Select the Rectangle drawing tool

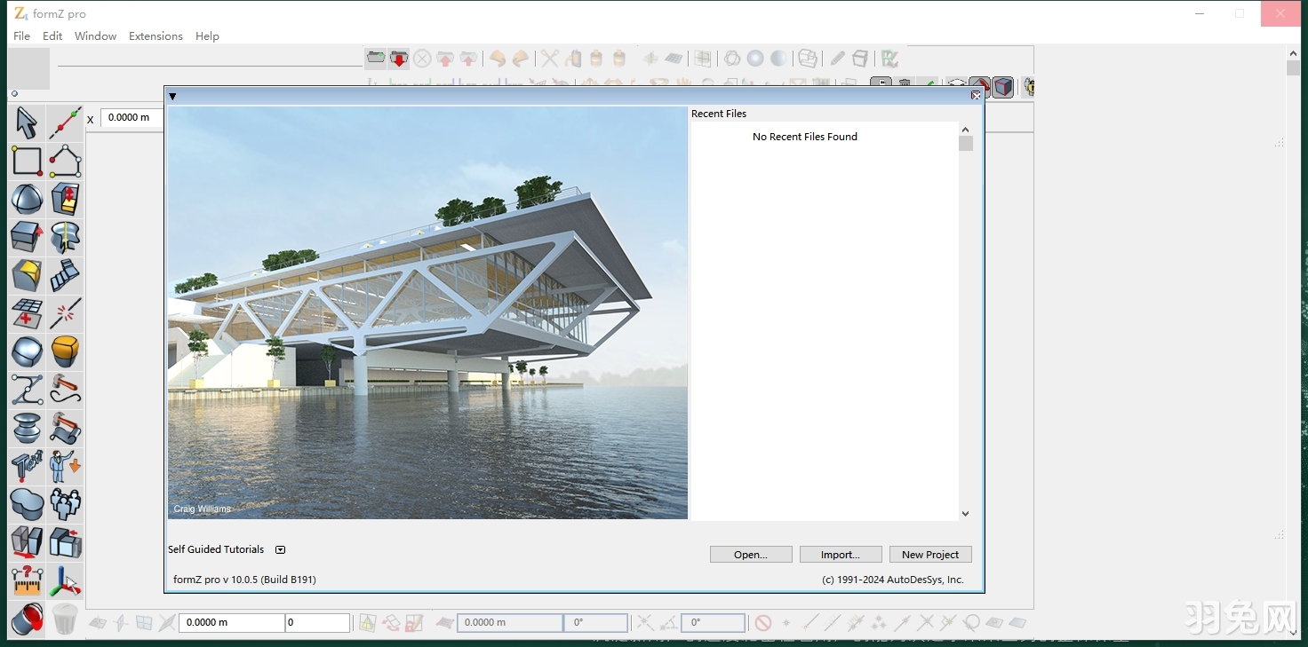(27, 161)
